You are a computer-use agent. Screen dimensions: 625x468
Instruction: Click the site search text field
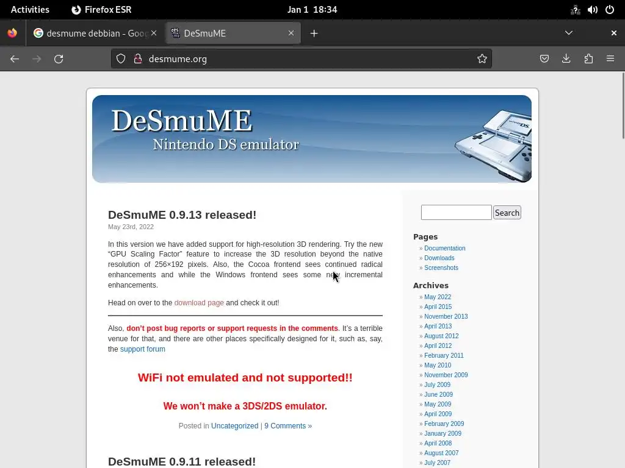[456, 212]
